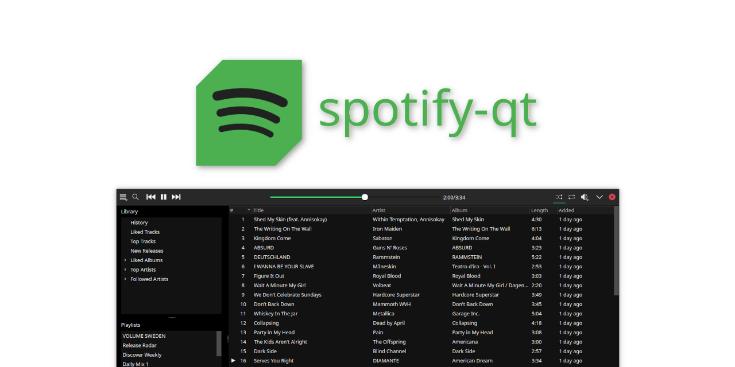Screen dimensions: 735x367
Task: Sort tracks by the Artist column
Action: 411,210
